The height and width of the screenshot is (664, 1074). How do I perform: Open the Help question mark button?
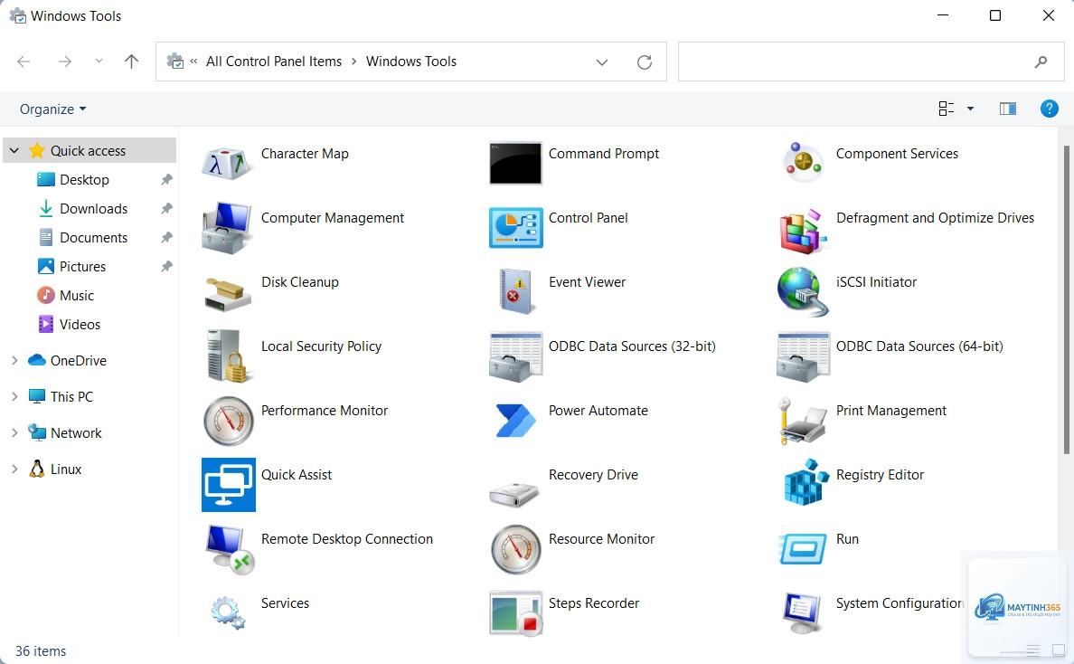point(1050,109)
